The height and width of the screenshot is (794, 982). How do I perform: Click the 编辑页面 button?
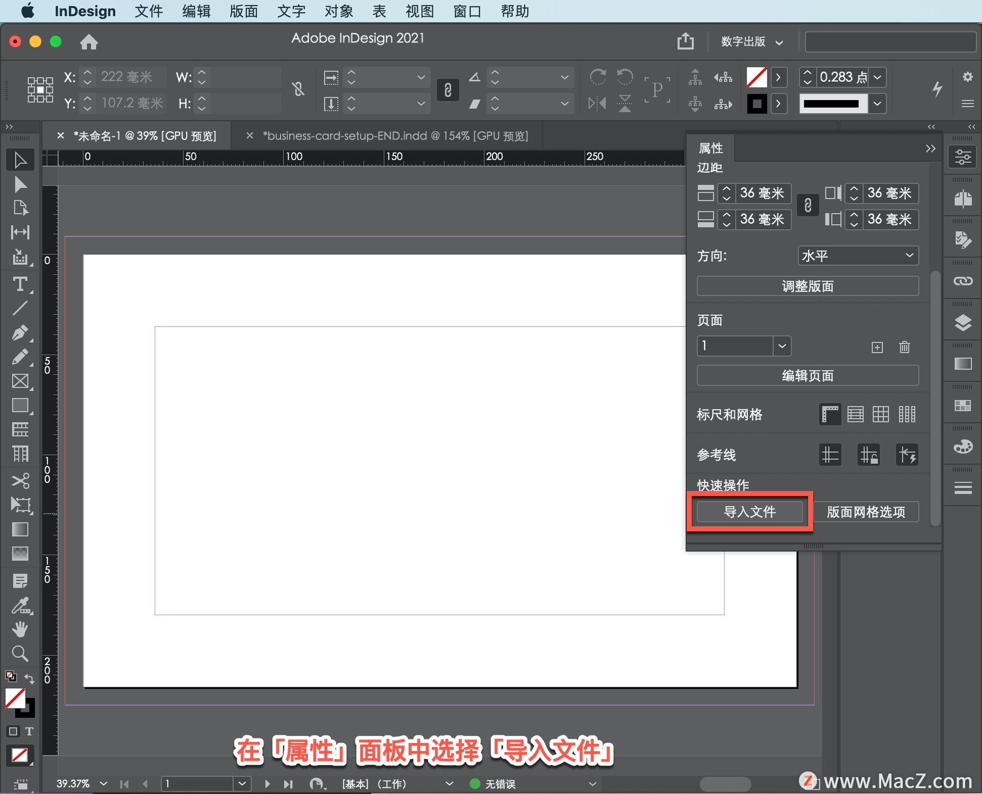[x=808, y=376]
